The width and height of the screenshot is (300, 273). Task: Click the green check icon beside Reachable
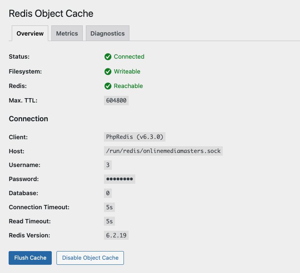tap(108, 86)
